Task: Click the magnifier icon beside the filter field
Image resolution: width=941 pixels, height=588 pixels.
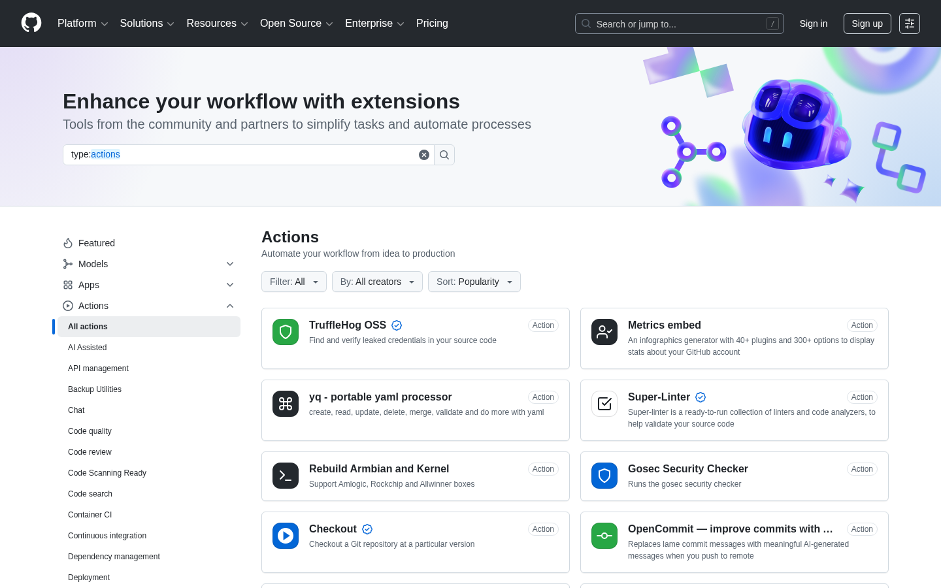Action: pos(444,154)
